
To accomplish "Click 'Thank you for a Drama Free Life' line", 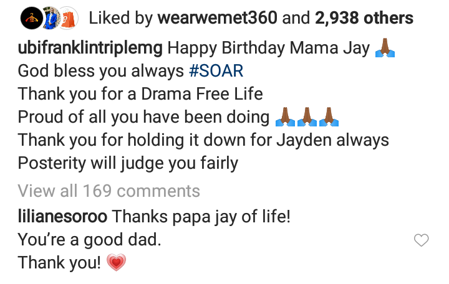I will pyautogui.click(x=140, y=94).
